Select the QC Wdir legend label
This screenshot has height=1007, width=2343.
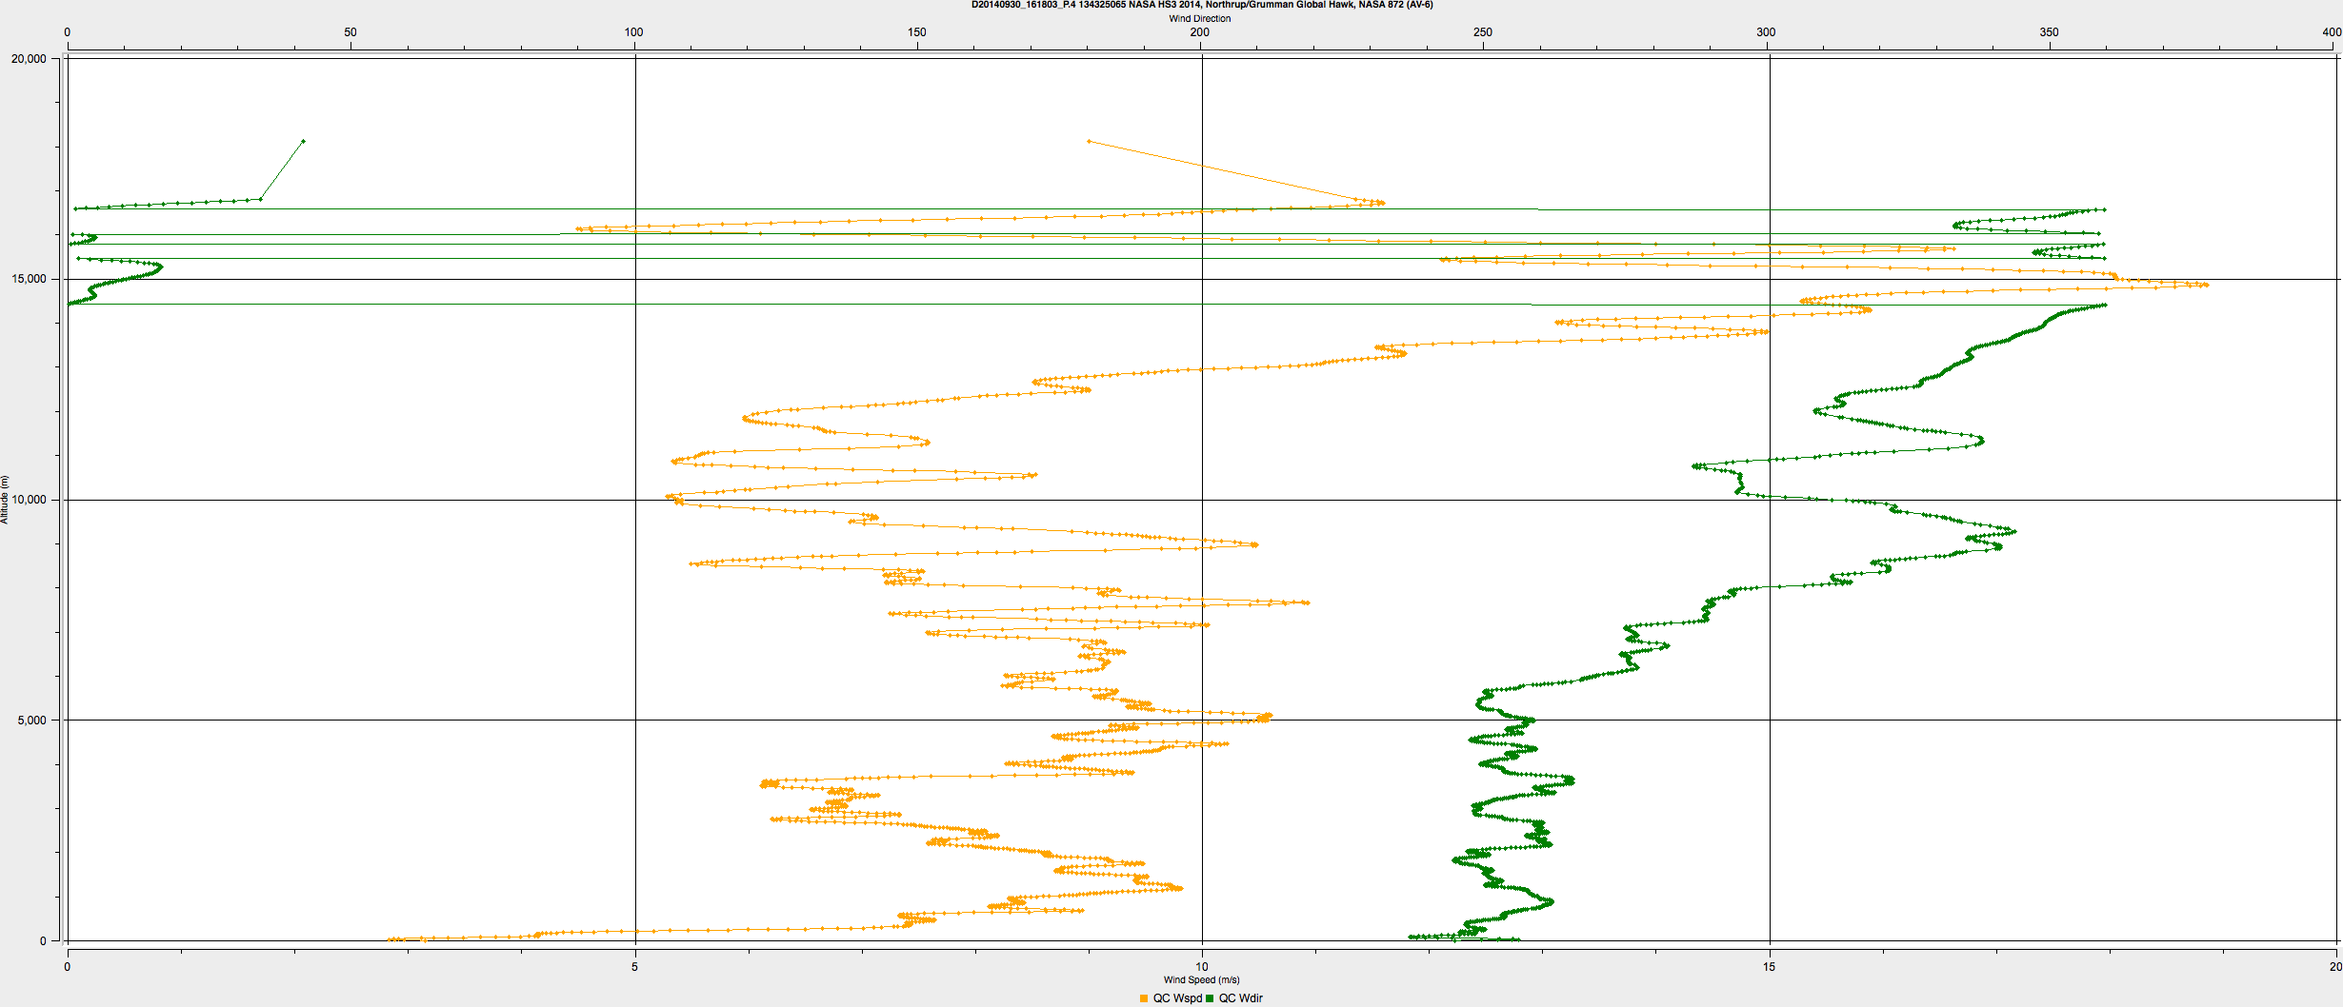1241,998
